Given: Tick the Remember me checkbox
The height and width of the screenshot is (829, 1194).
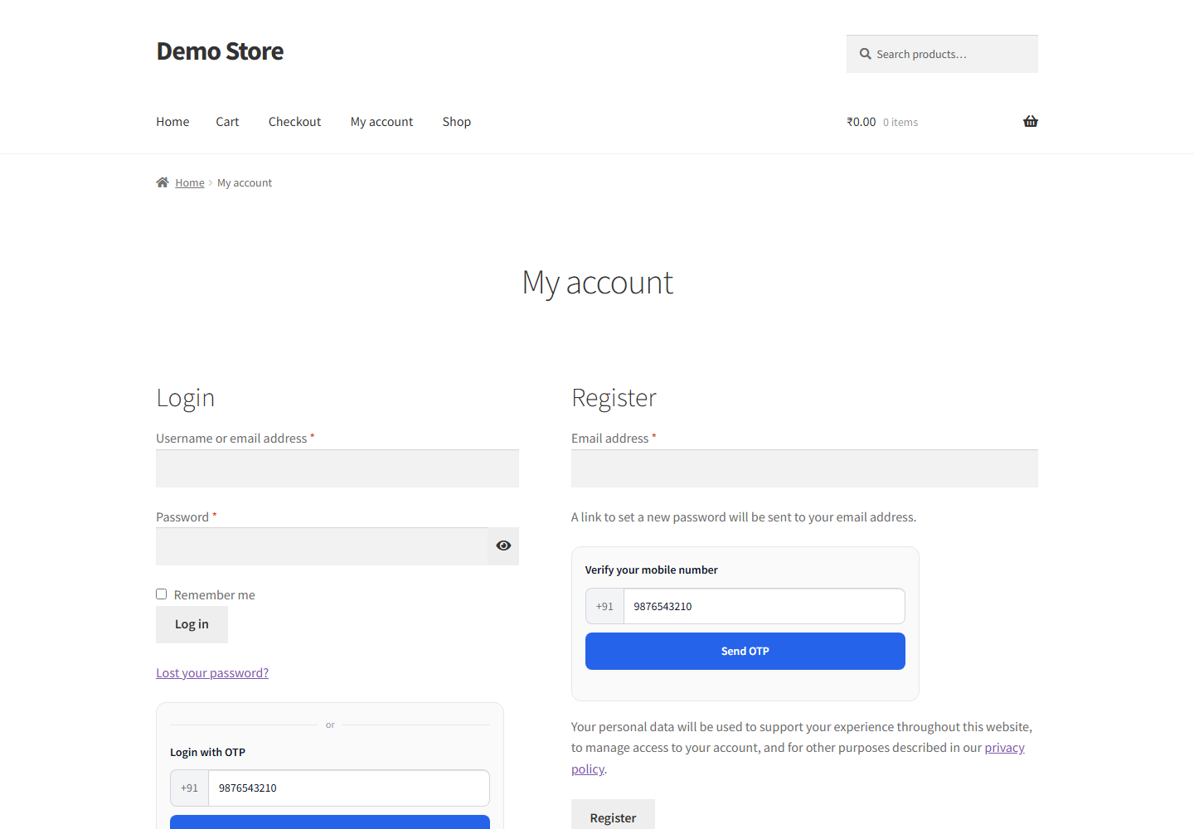Looking at the screenshot, I should 162,594.
